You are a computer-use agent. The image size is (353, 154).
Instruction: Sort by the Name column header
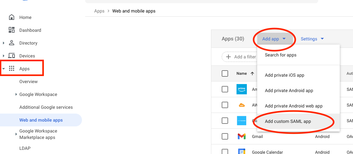(242, 73)
